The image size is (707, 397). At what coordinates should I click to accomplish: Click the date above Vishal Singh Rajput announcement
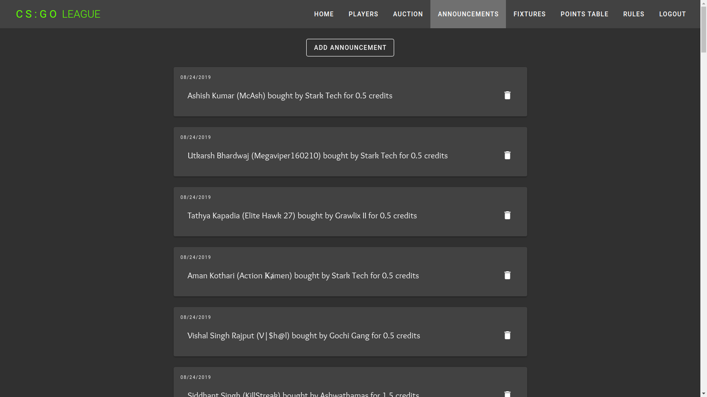coord(196,317)
